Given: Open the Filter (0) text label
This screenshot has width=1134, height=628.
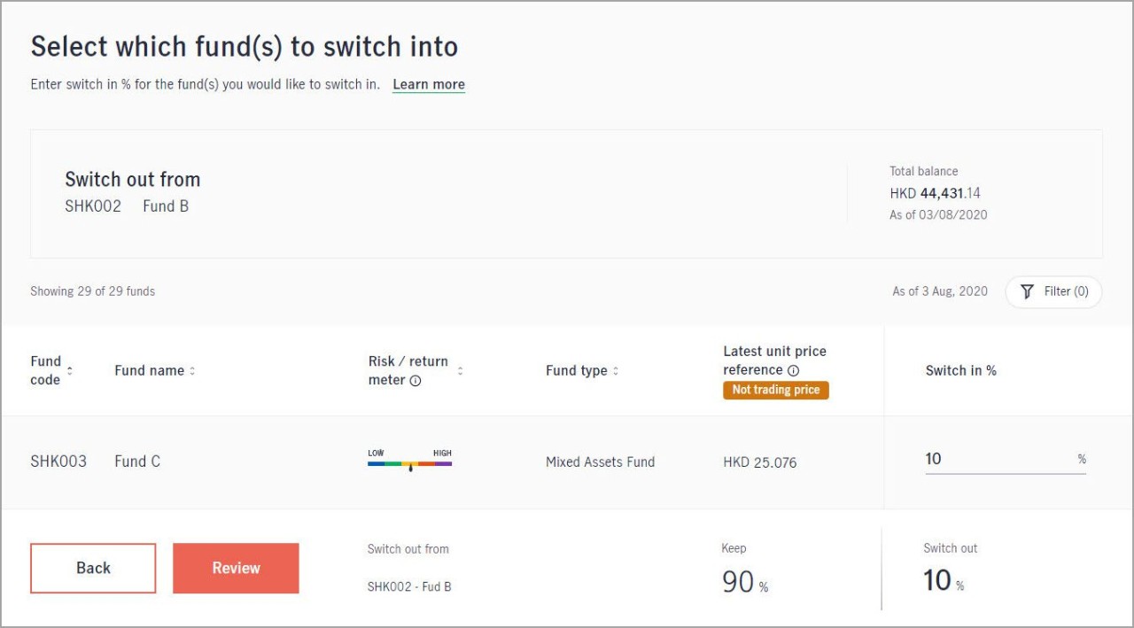Looking at the screenshot, I should click(1066, 291).
